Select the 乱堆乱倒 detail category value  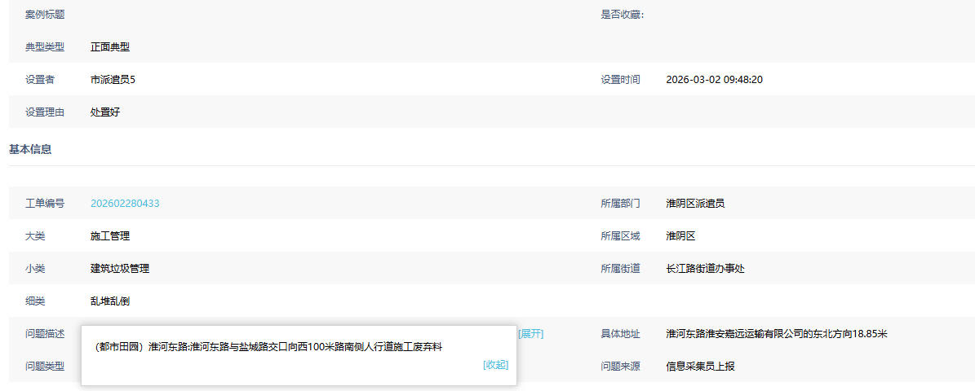pos(110,301)
